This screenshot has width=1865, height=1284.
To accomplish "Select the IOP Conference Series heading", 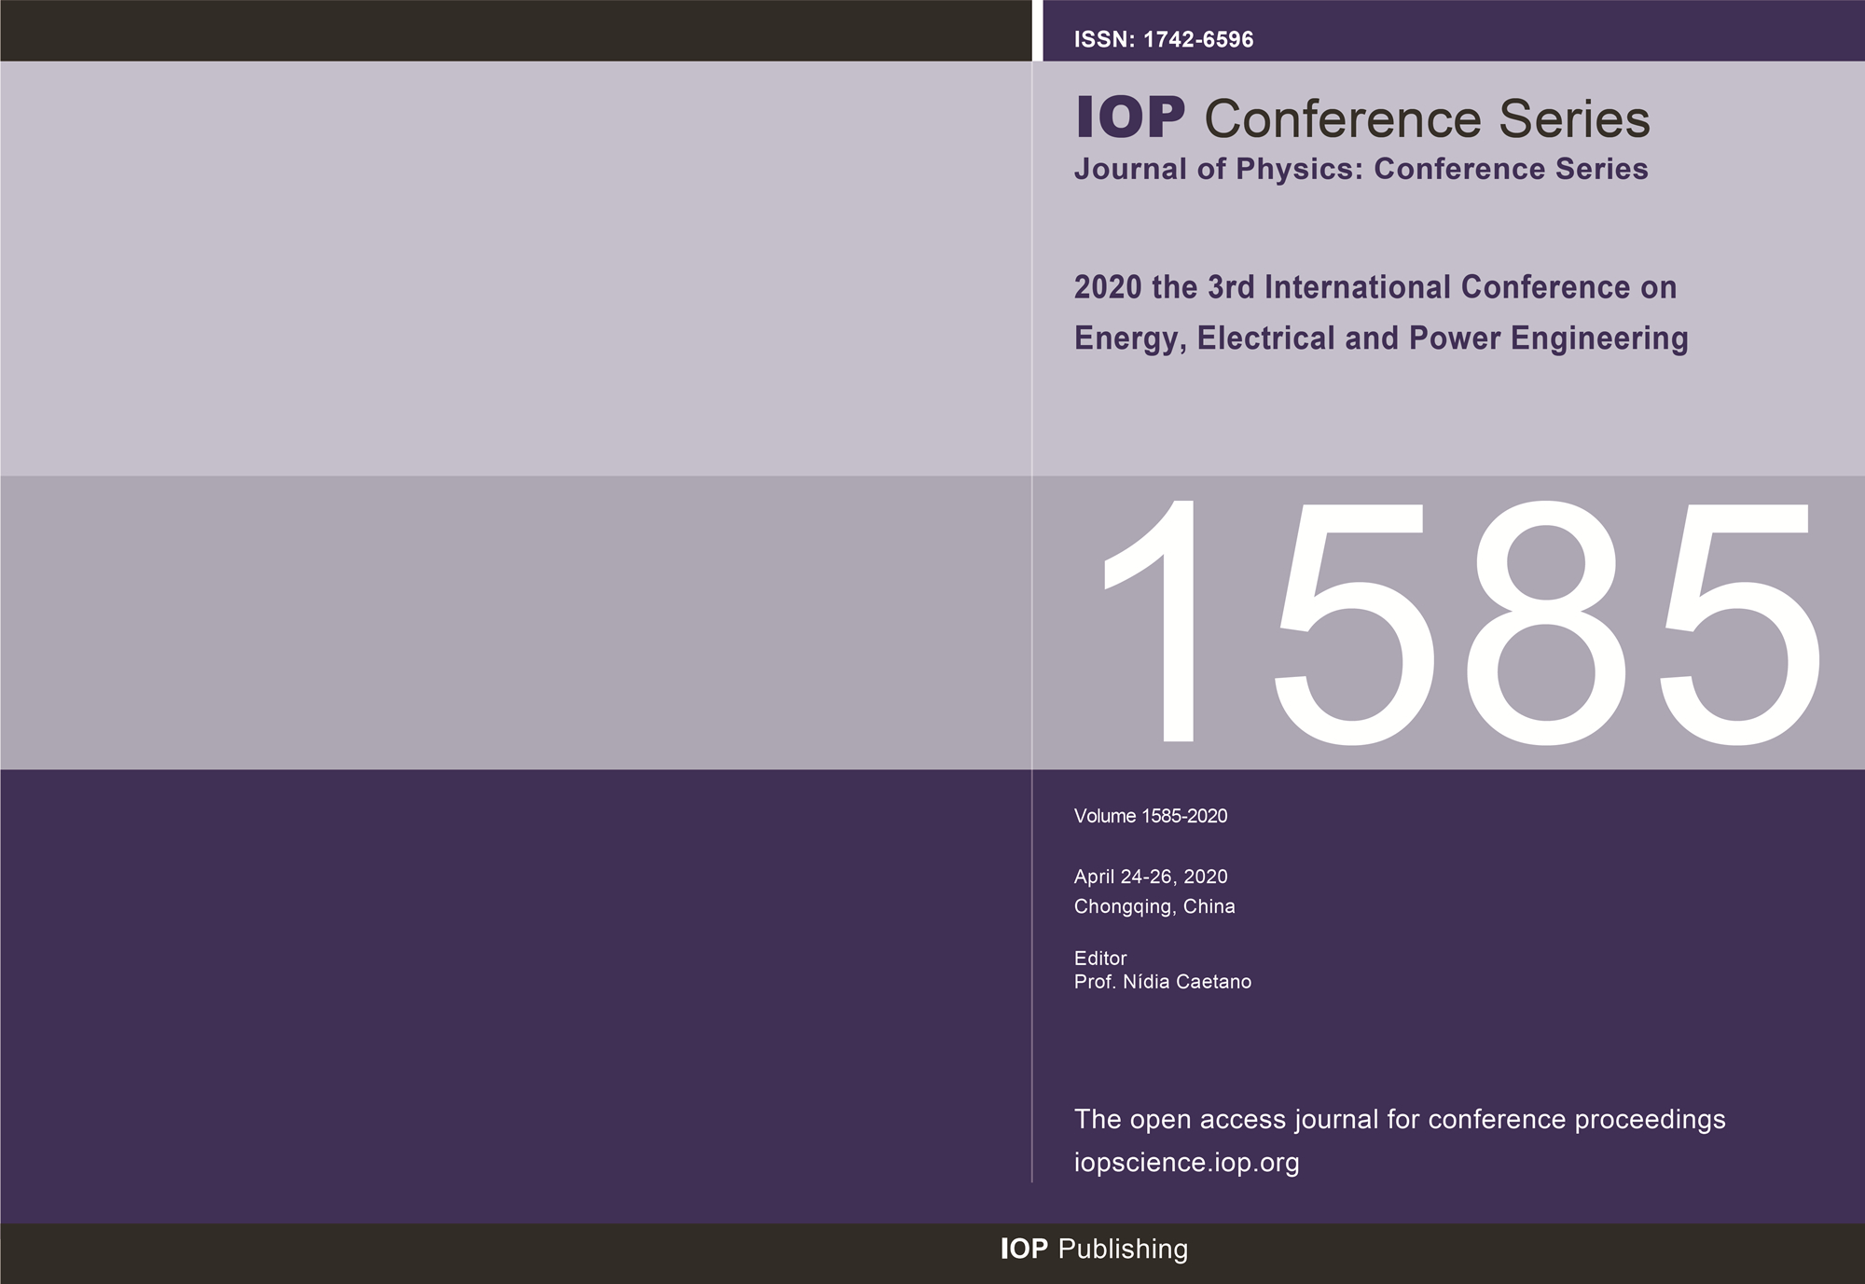I will pyautogui.click(x=1362, y=119).
